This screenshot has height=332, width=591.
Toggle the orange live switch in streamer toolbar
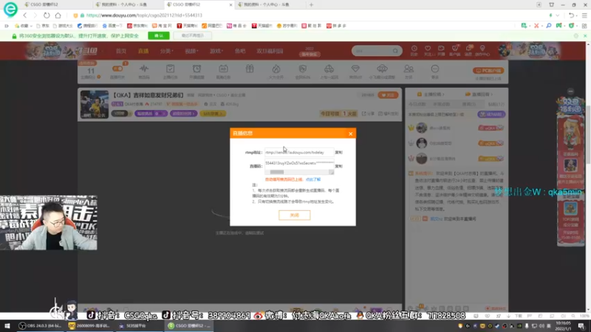tap(117, 69)
